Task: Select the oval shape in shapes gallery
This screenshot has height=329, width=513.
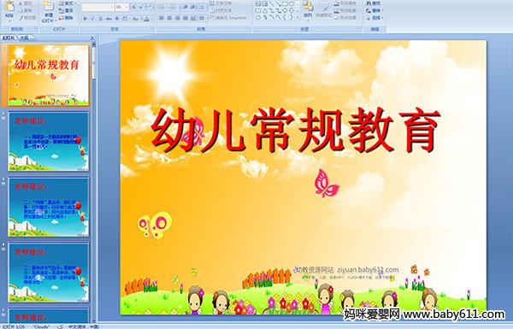Action: pyautogui.click(x=291, y=4)
